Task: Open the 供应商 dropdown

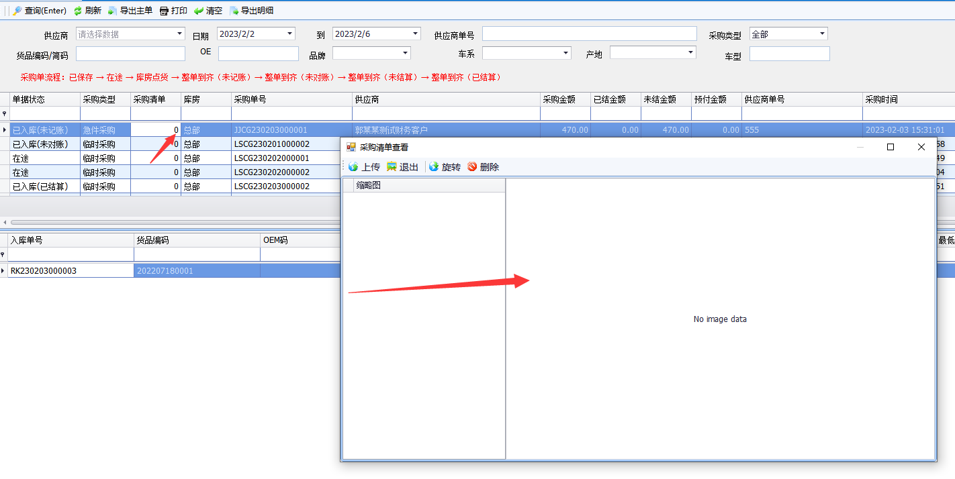Action: (179, 34)
